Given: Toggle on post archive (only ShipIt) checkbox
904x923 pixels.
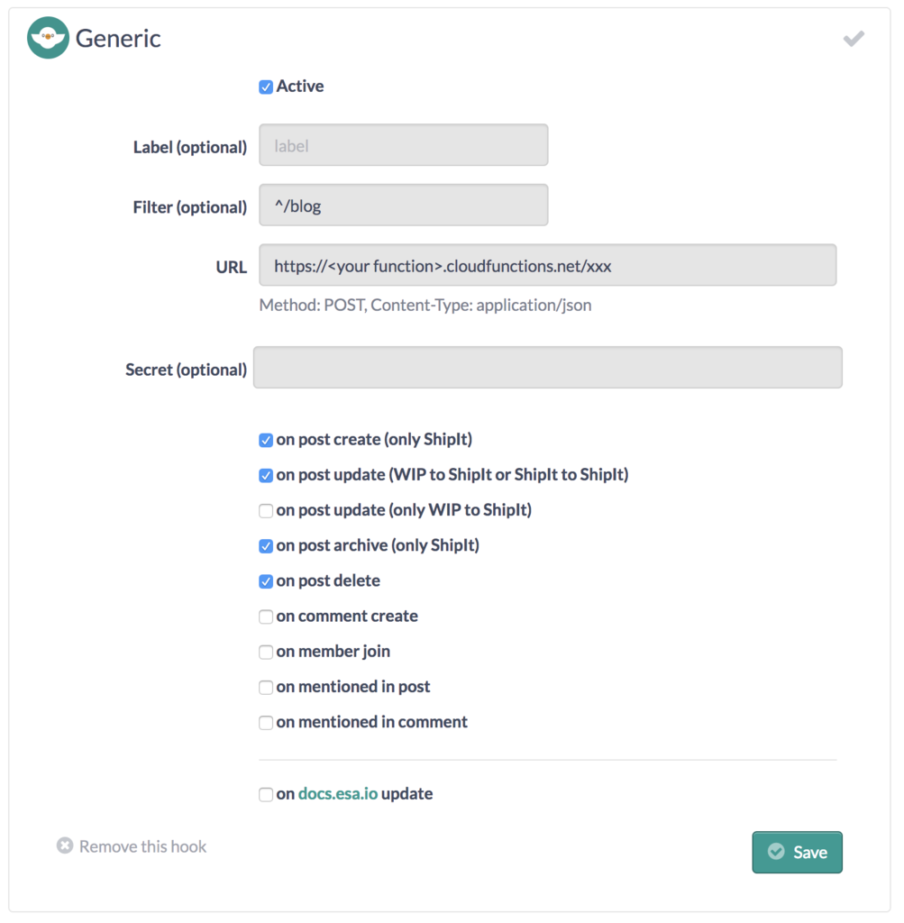Looking at the screenshot, I should point(266,546).
